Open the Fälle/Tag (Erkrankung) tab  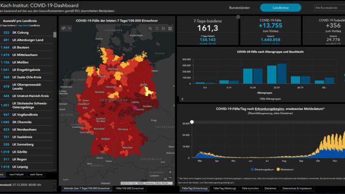(x=195, y=188)
